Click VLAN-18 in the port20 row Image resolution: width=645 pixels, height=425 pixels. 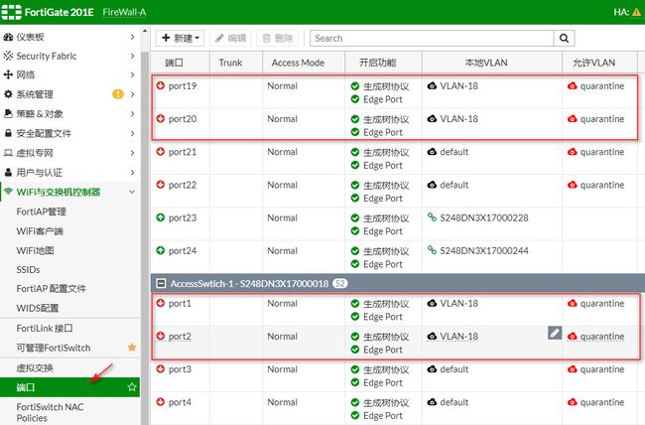pos(459,119)
